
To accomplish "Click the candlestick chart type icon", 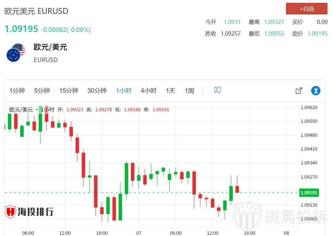I will coord(217,90).
